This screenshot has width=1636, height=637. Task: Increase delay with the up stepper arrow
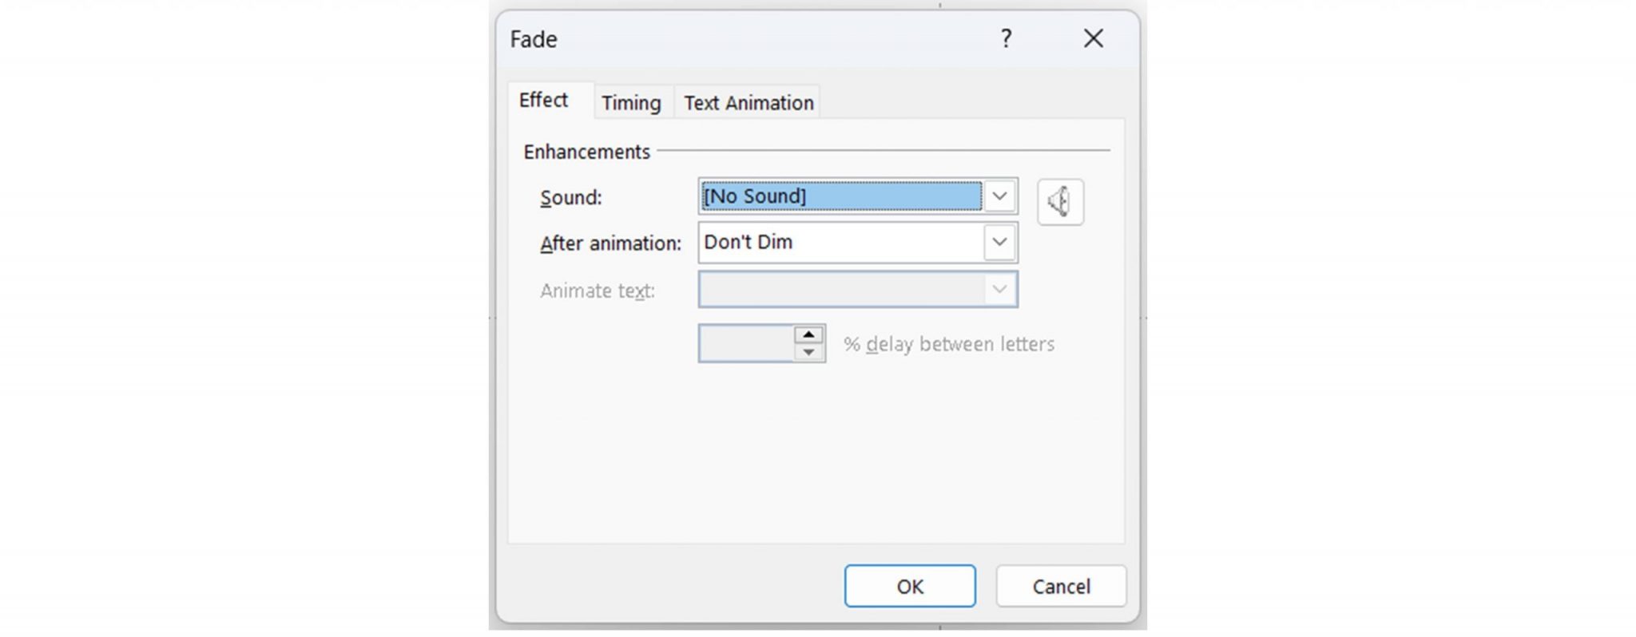pyautogui.click(x=808, y=333)
